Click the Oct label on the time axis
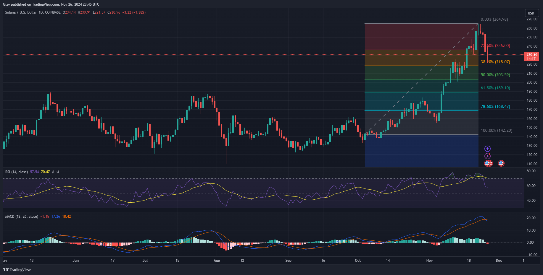This screenshot has height=275, width=543. [358, 261]
